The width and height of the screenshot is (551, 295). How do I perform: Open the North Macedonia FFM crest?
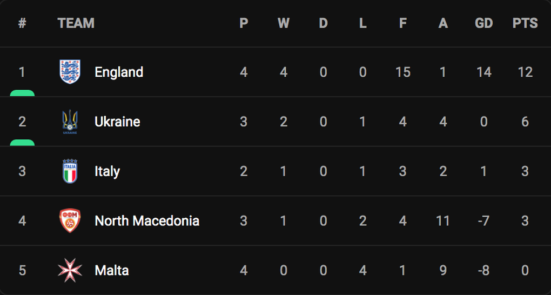click(x=70, y=221)
